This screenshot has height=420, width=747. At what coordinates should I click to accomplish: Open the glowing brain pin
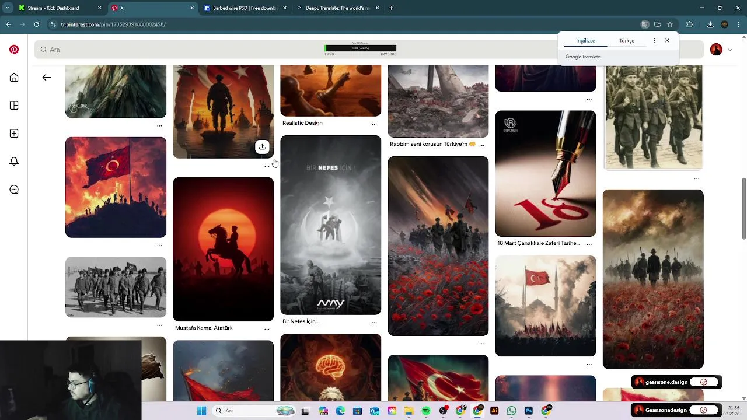[x=330, y=367]
